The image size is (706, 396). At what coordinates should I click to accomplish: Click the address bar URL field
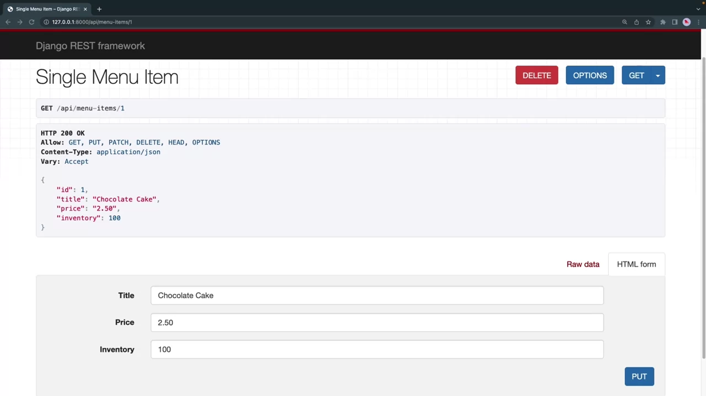click(331, 22)
